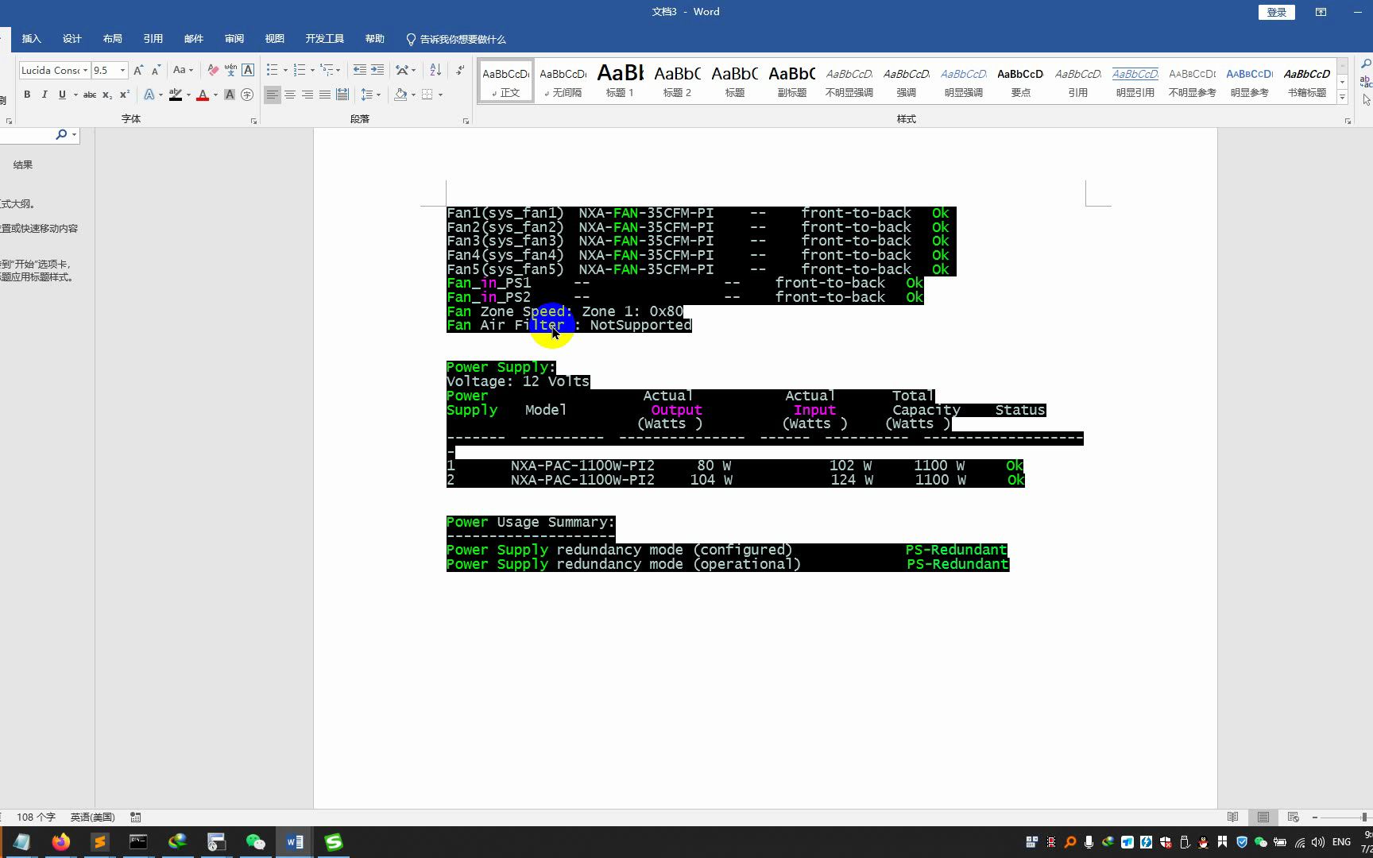Image resolution: width=1373 pixels, height=858 pixels.
Task: Open the 审阅 (Review) tab
Action: point(234,39)
